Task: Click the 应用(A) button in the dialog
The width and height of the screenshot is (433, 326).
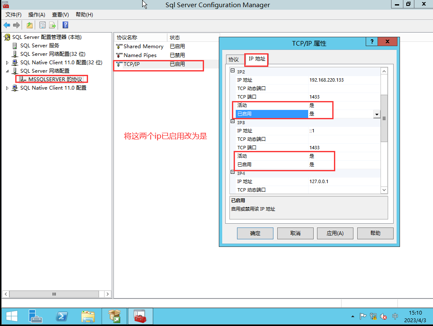Action: click(x=335, y=233)
